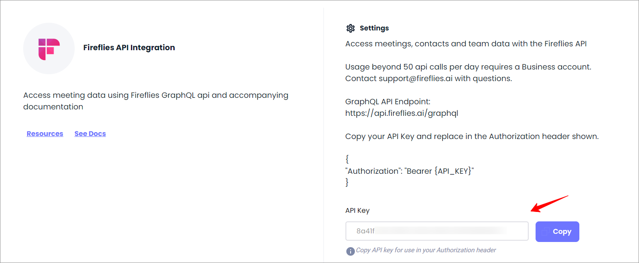Click the 'Usage beyond 50 api calls' line
Viewport: 639px width, 263px height.
(x=469, y=67)
